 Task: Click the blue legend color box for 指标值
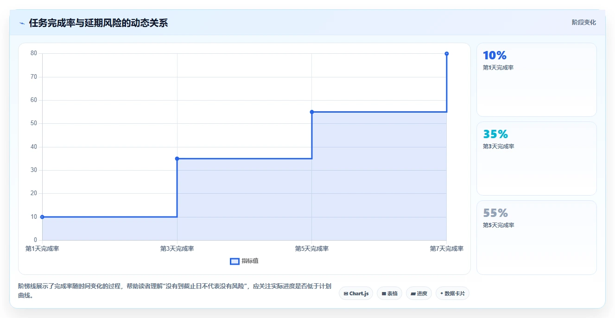[235, 261]
